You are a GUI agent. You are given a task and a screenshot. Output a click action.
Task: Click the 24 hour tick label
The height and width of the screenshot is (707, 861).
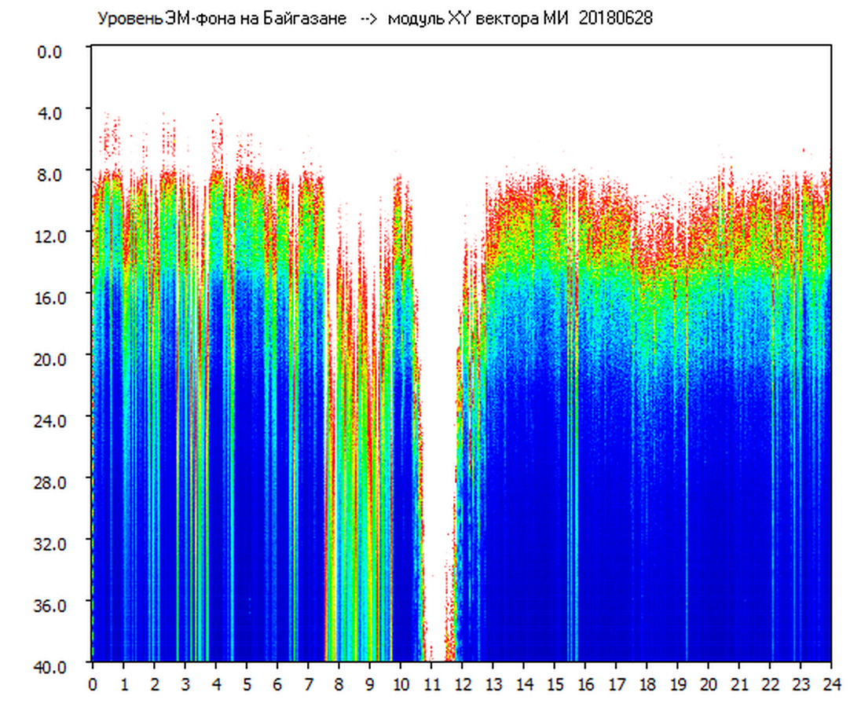[x=830, y=684]
